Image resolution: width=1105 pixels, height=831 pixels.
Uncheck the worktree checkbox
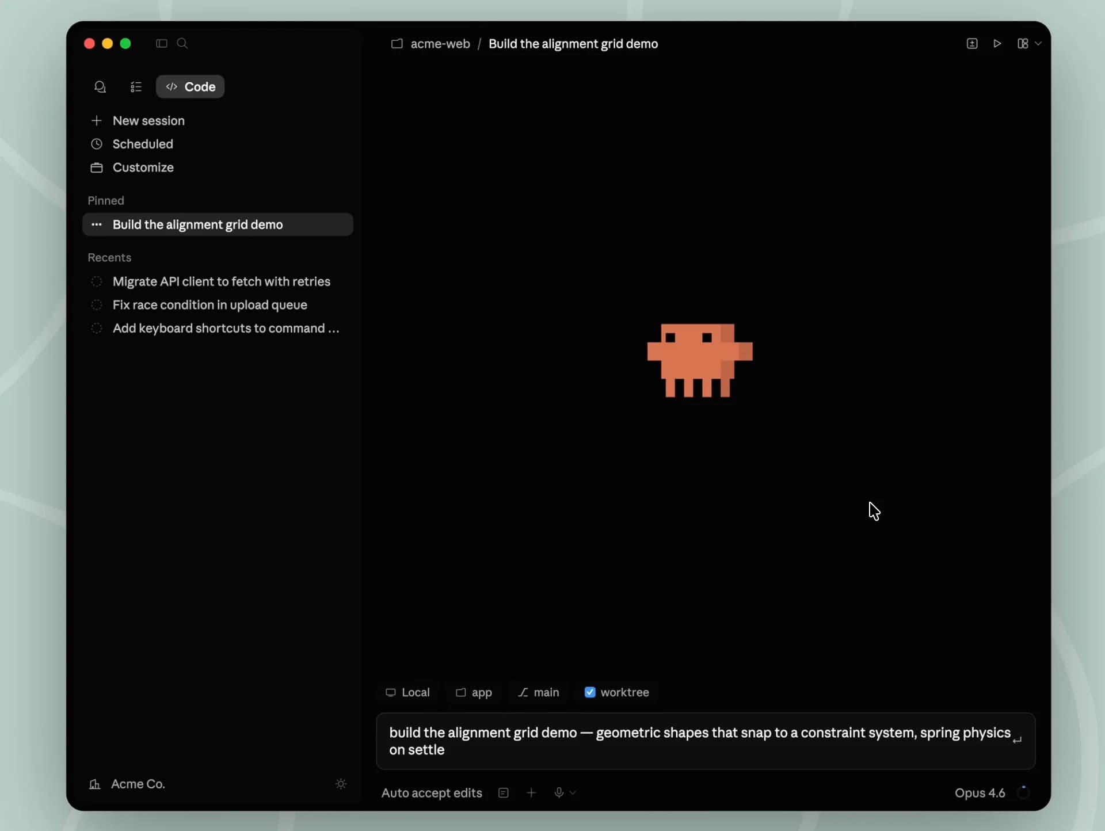click(590, 692)
